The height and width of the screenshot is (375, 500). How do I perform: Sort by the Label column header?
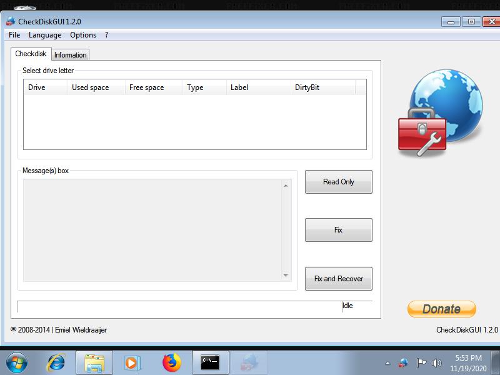(259, 87)
